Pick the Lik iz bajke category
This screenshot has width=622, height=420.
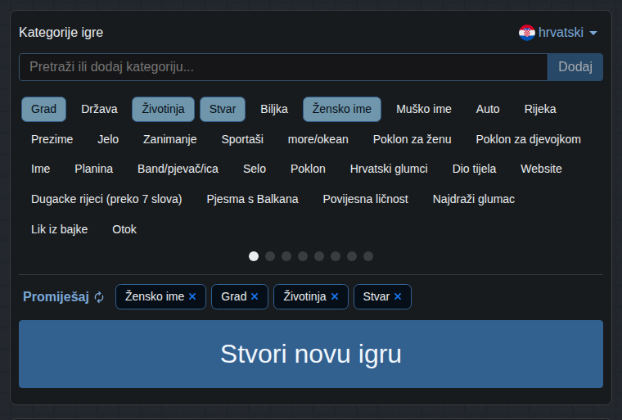(60, 229)
